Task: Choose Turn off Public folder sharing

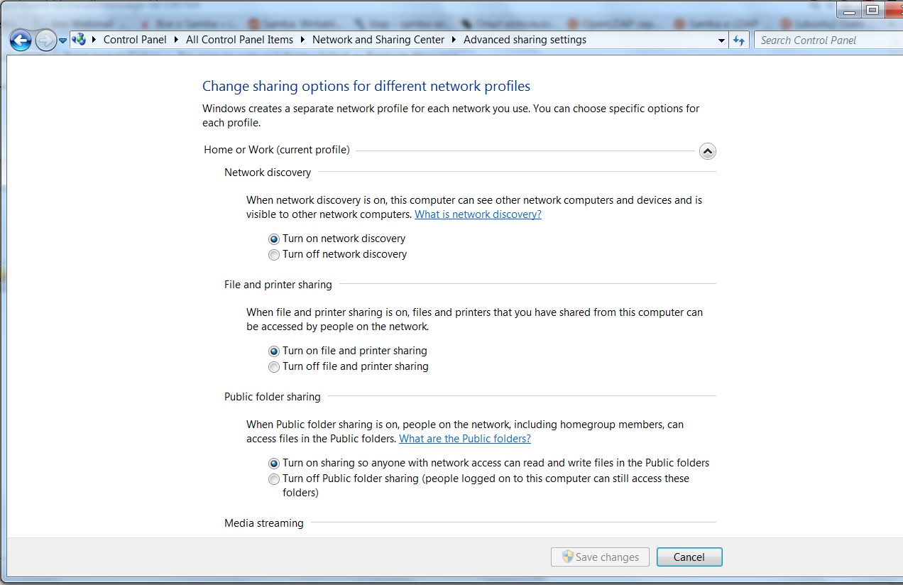Action: pos(274,479)
